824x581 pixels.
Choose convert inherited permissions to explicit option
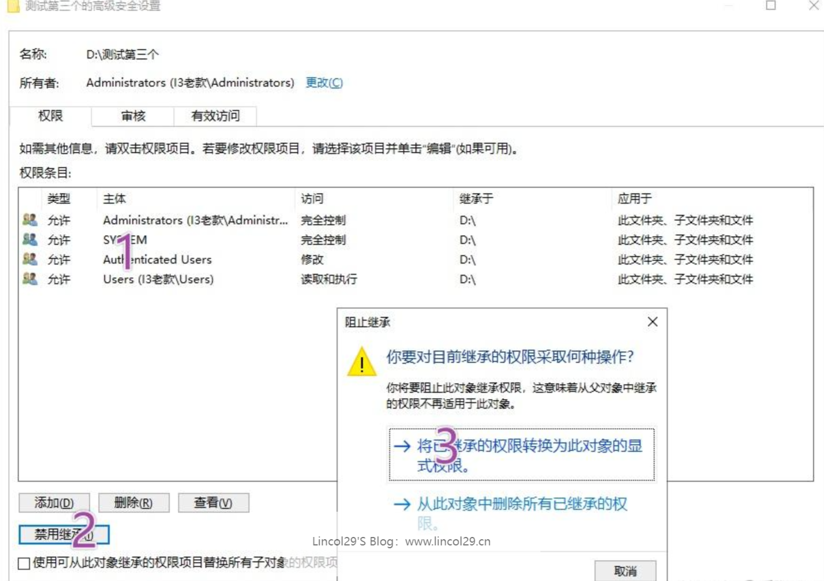pyautogui.click(x=521, y=454)
